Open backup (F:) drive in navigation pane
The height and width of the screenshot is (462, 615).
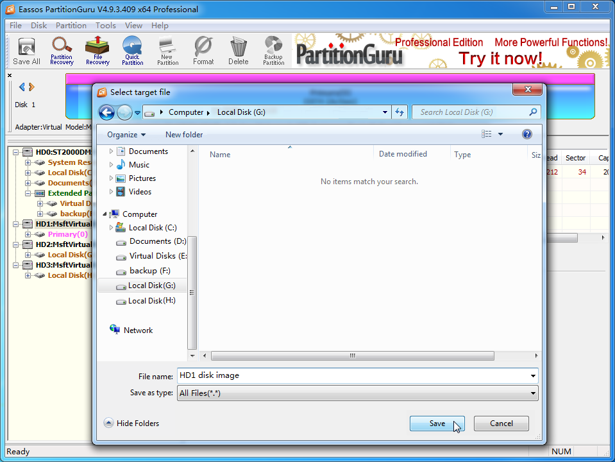[x=150, y=271]
